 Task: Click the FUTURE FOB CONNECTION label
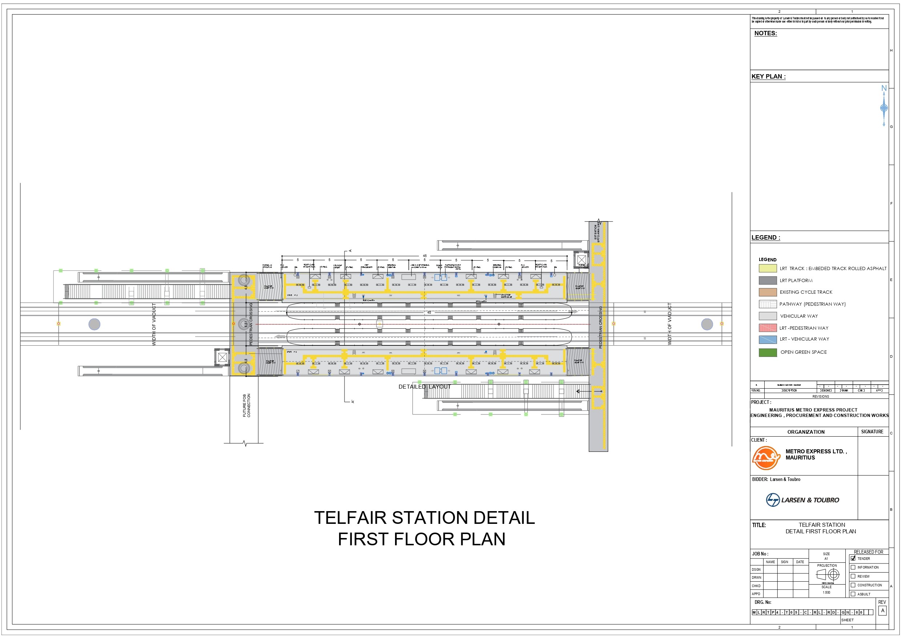pyautogui.click(x=246, y=405)
